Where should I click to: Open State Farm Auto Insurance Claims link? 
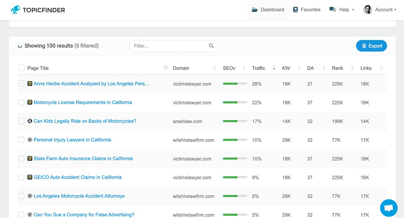pos(83,158)
